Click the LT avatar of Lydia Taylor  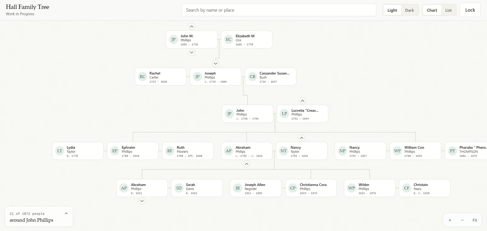tap(60, 151)
